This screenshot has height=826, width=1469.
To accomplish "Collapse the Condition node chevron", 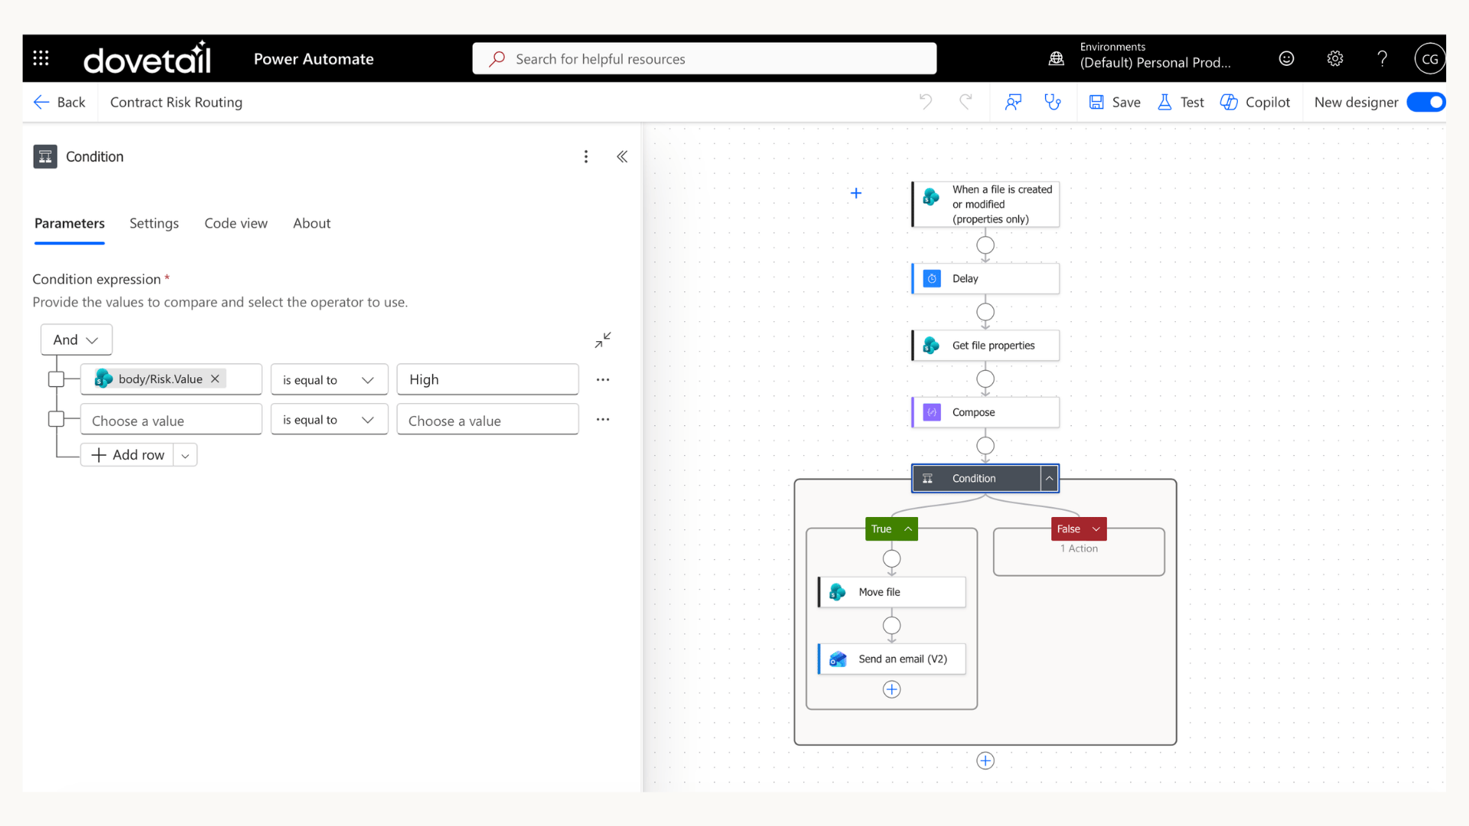I will pos(1049,479).
